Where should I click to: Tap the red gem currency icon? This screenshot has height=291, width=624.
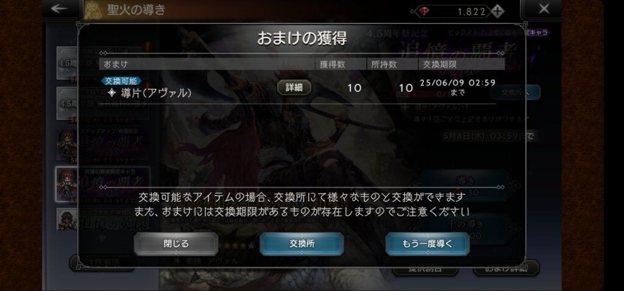(425, 12)
